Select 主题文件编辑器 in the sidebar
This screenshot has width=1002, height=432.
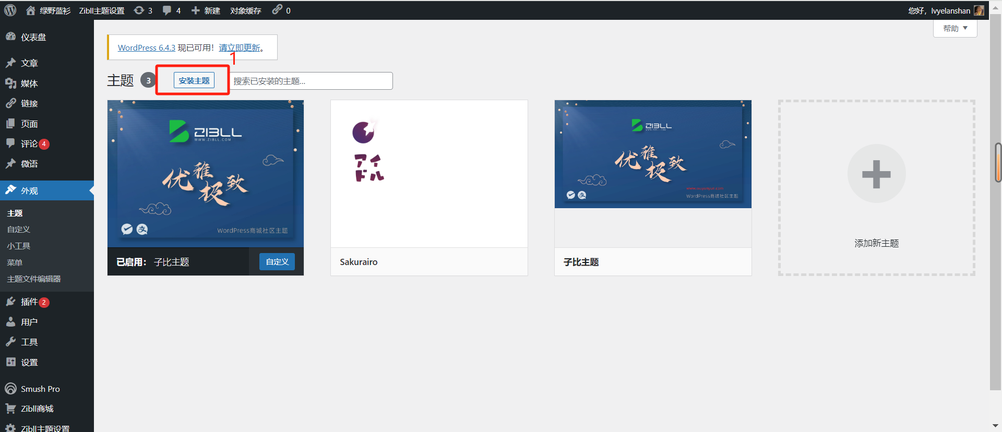[x=34, y=279]
